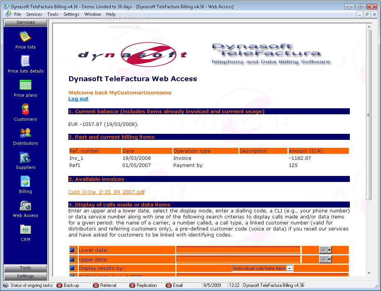The image size is (381, 291).
Task: Click the -1182.87 amount value
Action: [300, 158]
